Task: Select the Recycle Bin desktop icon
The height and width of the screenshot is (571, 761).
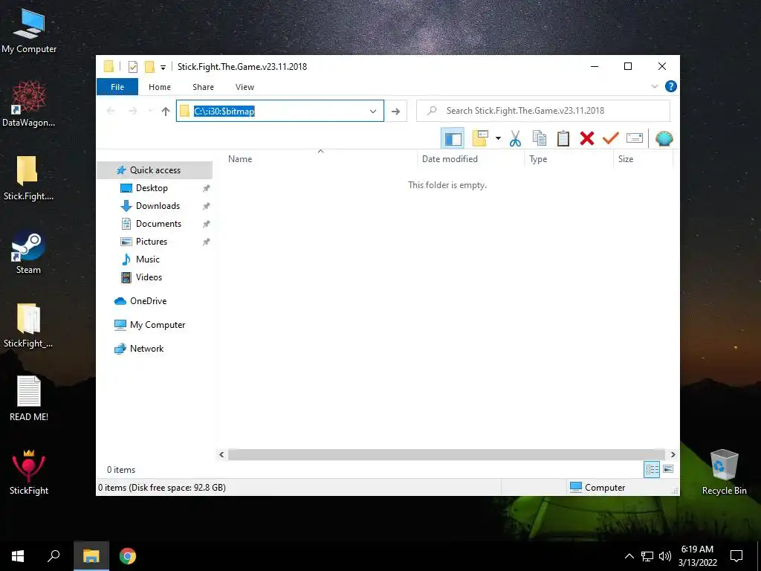Action: [724, 472]
